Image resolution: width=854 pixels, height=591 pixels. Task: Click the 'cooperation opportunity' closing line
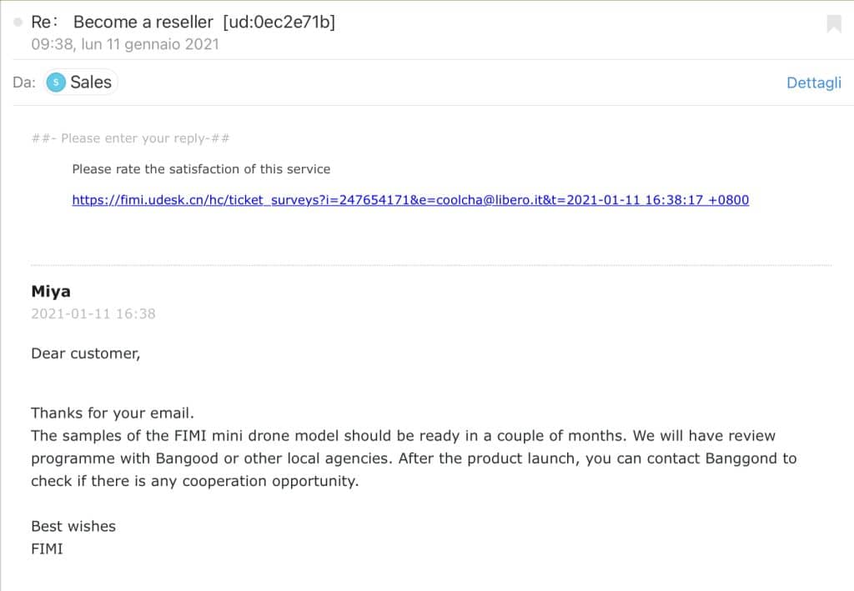click(x=195, y=481)
